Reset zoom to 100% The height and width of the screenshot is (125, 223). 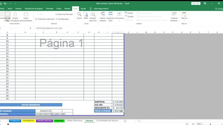[x=86, y=16]
